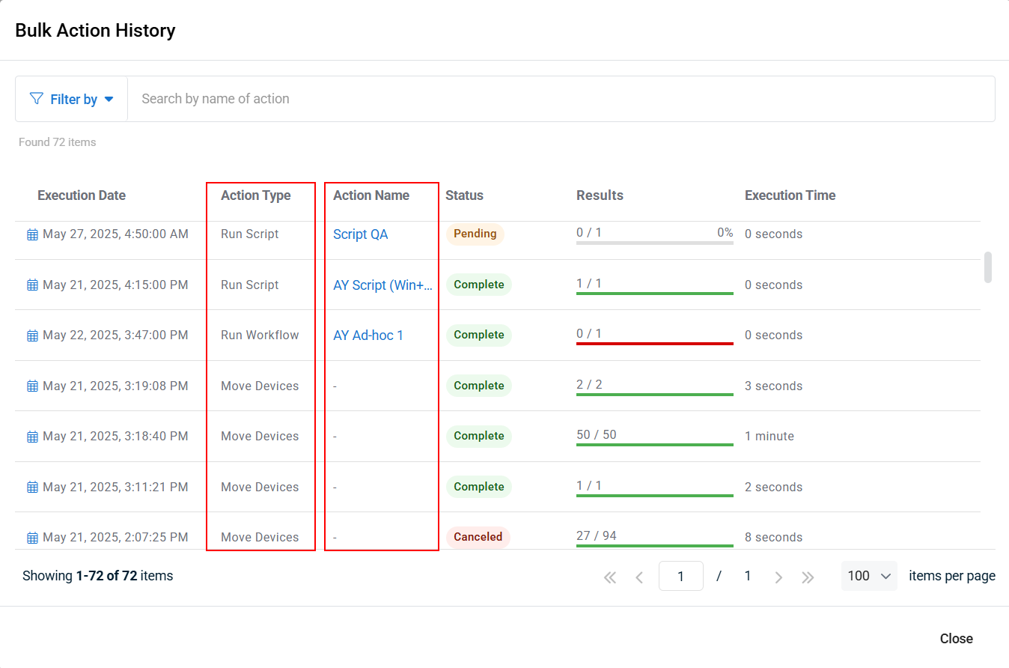The width and height of the screenshot is (1009, 668).
Task: Open the Filter by dropdown
Action: pos(72,99)
